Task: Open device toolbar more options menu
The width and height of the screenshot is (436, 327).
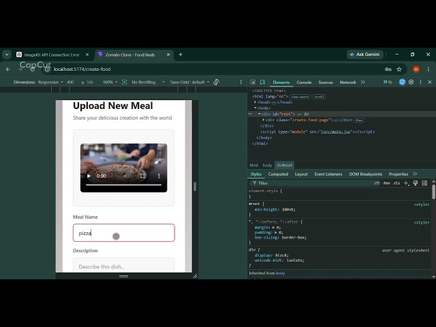Action: tap(240, 82)
